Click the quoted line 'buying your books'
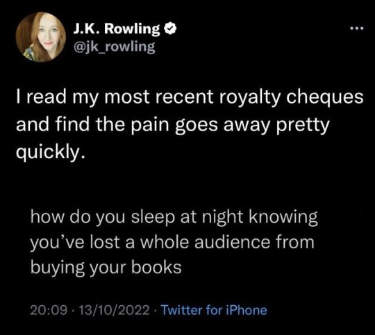The height and width of the screenshot is (335, 375). click(x=106, y=268)
